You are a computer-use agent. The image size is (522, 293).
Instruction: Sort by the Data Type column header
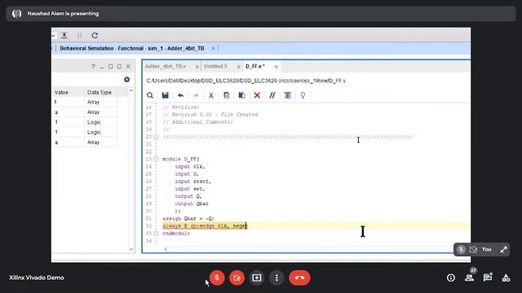point(100,92)
